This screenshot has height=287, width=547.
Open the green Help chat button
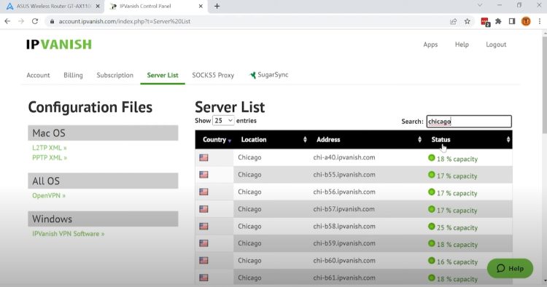pyautogui.click(x=510, y=268)
